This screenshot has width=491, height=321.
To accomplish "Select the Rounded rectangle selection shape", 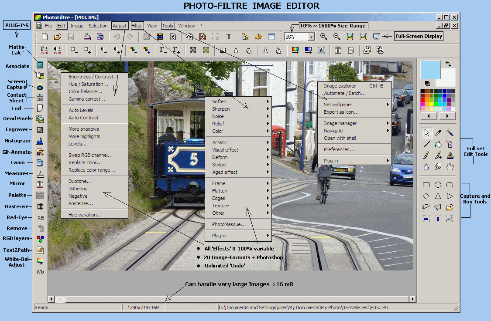I will point(450,185).
